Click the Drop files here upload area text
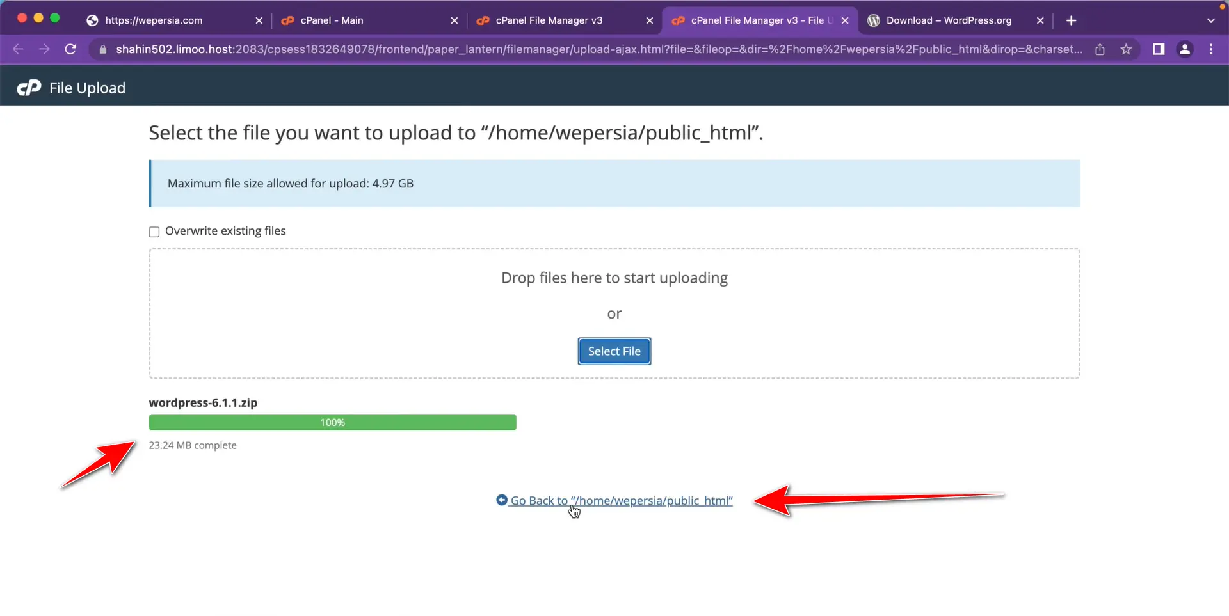The width and height of the screenshot is (1229, 616). coord(614,278)
